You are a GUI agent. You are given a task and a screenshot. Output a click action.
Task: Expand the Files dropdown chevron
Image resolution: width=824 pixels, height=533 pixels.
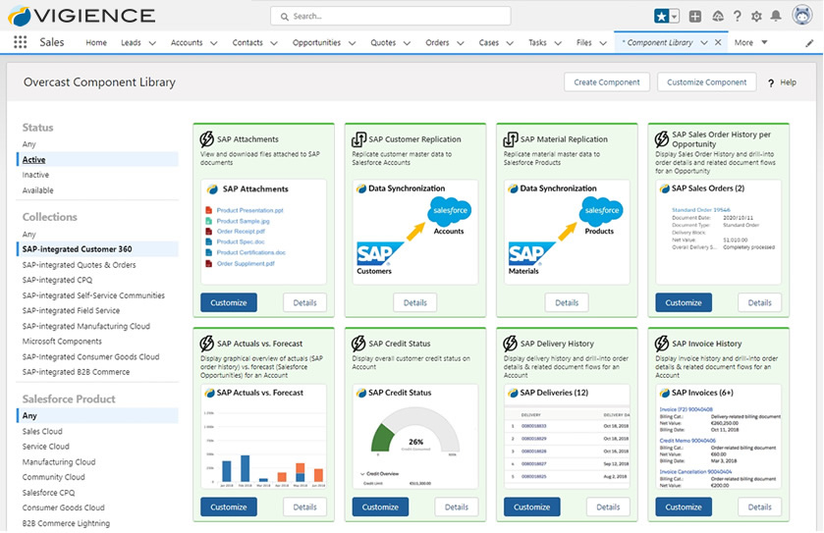[x=603, y=43]
